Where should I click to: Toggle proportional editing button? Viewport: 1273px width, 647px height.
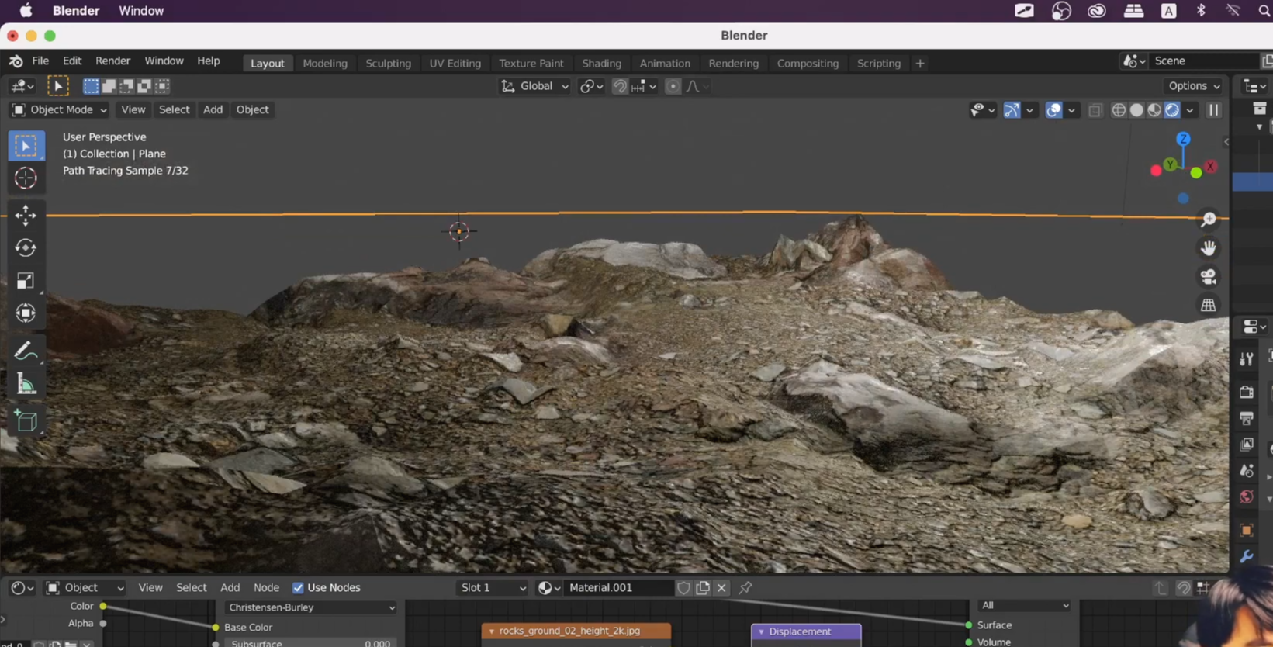tap(673, 86)
